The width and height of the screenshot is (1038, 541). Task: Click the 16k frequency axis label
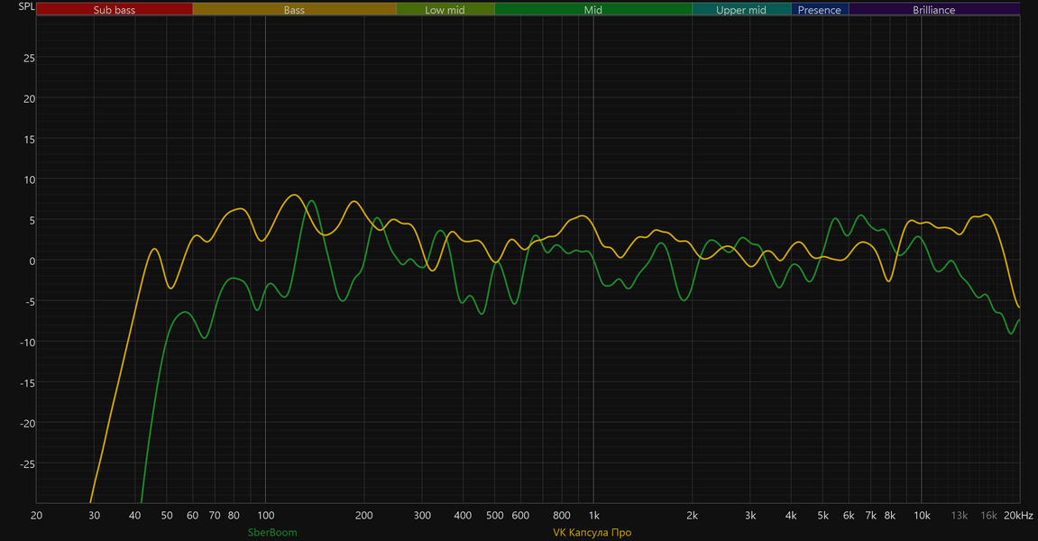(x=988, y=516)
